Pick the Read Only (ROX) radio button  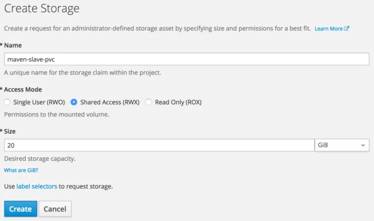click(149, 102)
